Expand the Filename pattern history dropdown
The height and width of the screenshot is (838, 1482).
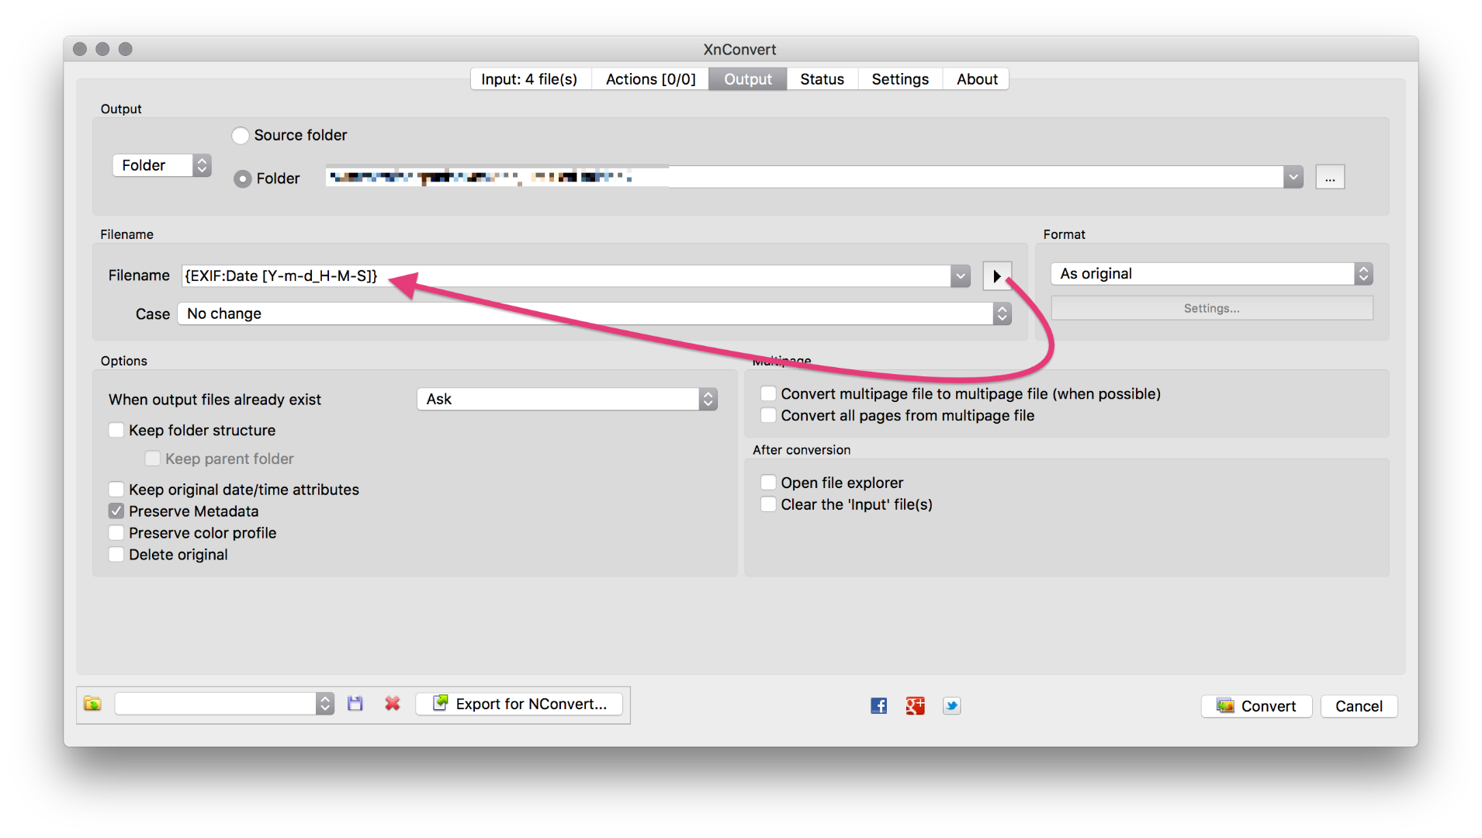tap(961, 276)
